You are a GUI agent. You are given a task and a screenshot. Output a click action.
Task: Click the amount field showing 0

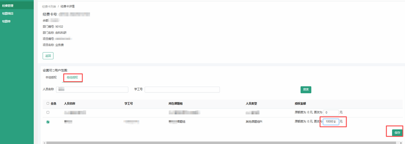click(x=331, y=112)
